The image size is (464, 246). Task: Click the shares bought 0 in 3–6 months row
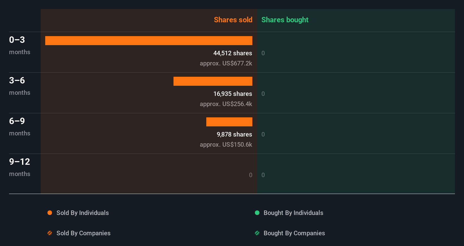tap(263, 94)
